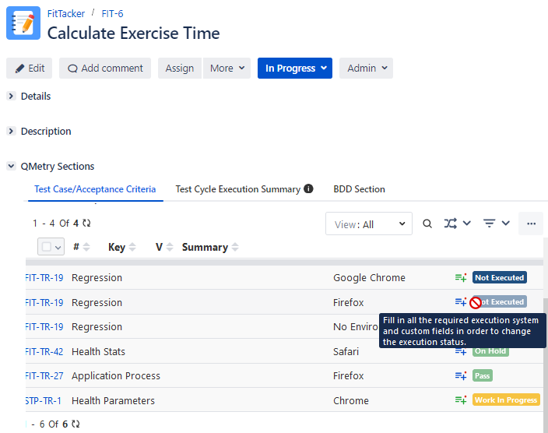Click the FitTacker project notepad icon
548x433 pixels.
tap(23, 23)
